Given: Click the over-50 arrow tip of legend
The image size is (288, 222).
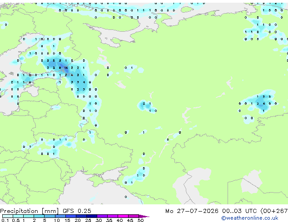Looking at the screenshot, I should pyautogui.click(x=144, y=217).
